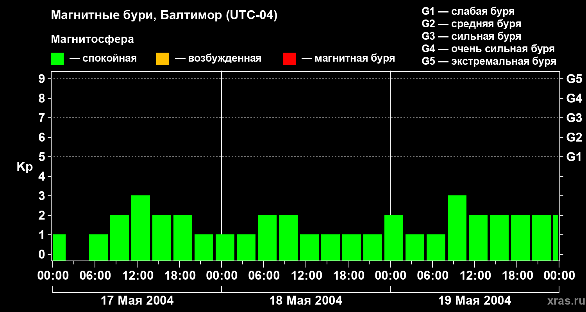Viewport: 586px width, 312px height.
Task: Click the Kp value 0 axis label
Action: point(43,254)
